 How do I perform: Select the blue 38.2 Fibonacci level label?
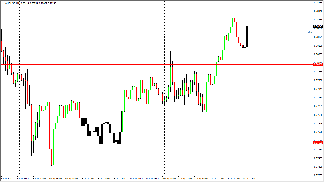click(310, 32)
